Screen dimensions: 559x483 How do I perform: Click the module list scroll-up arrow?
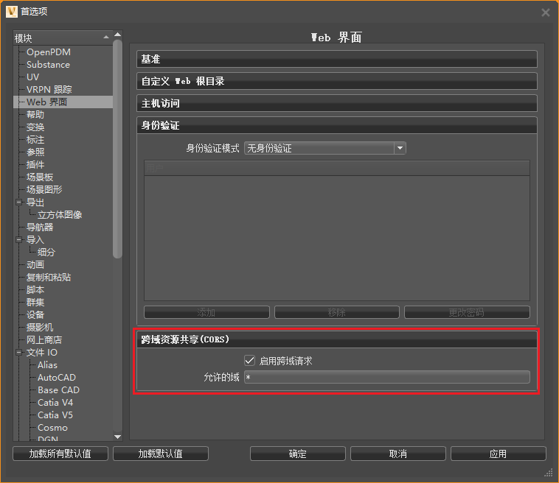click(118, 35)
